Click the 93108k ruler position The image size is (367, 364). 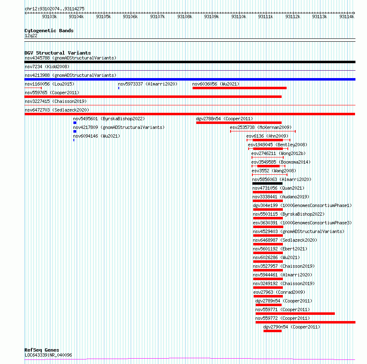point(185,17)
